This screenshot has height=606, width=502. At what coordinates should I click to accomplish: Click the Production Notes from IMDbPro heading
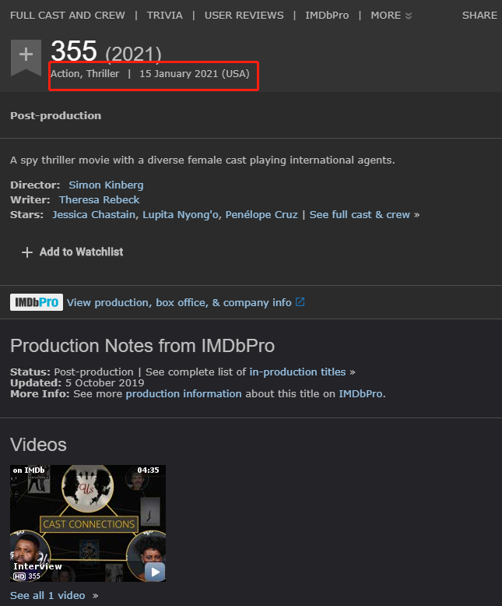pyautogui.click(x=142, y=346)
